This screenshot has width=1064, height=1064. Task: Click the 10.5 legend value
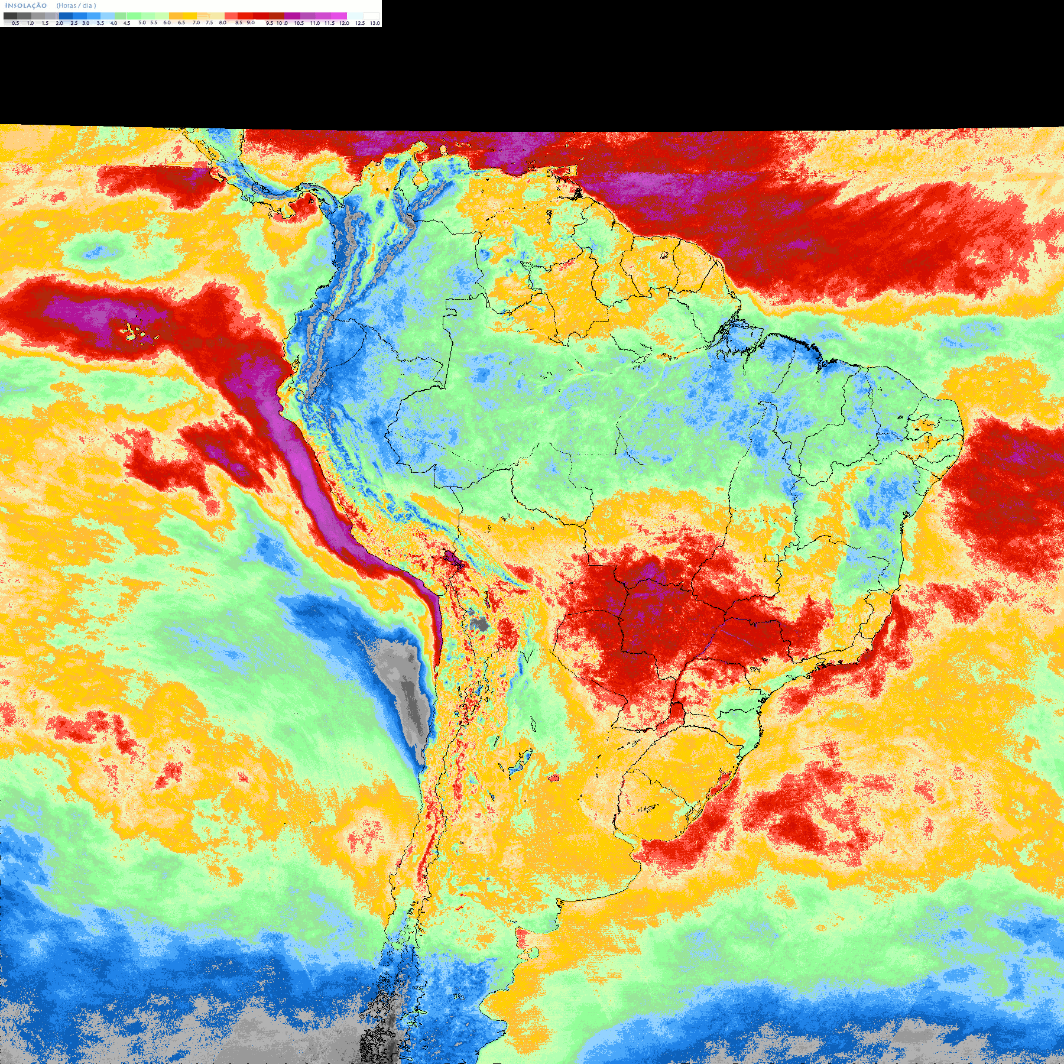pyautogui.click(x=299, y=23)
